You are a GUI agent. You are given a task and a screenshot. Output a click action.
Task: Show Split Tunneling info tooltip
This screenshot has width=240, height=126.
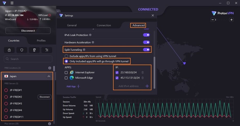(84, 49)
